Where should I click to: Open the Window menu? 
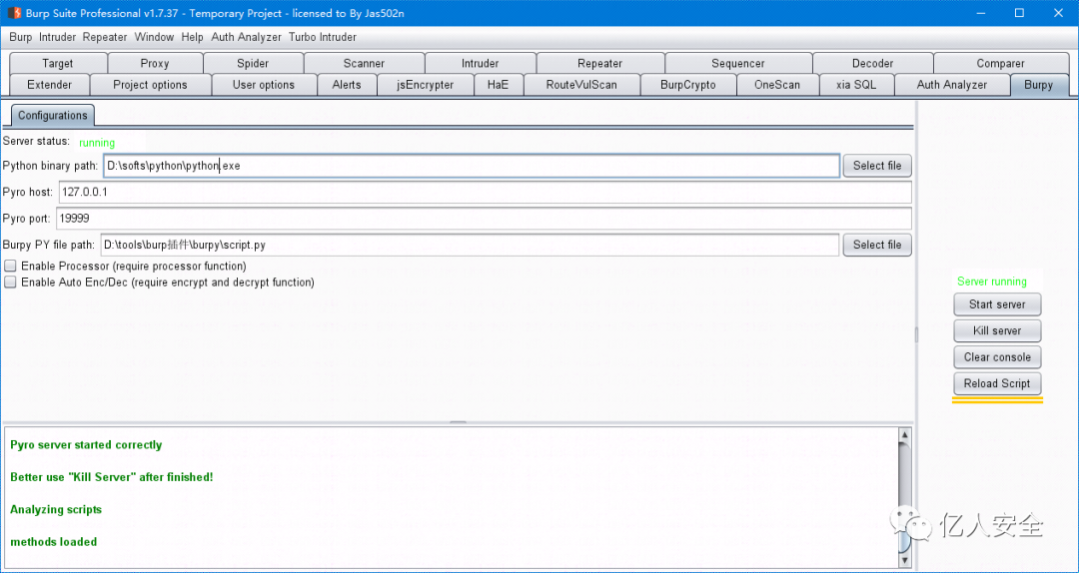[154, 37]
